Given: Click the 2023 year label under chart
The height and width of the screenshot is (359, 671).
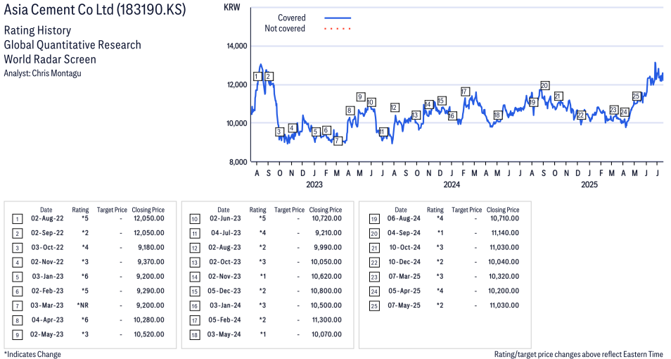Looking at the screenshot, I should 314,184.
